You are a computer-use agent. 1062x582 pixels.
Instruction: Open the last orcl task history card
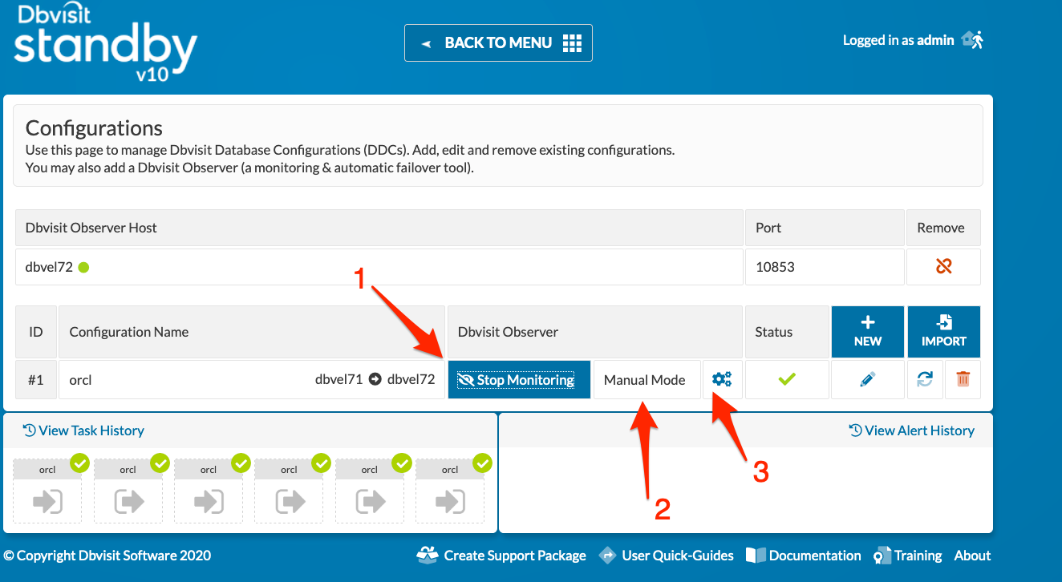click(450, 491)
